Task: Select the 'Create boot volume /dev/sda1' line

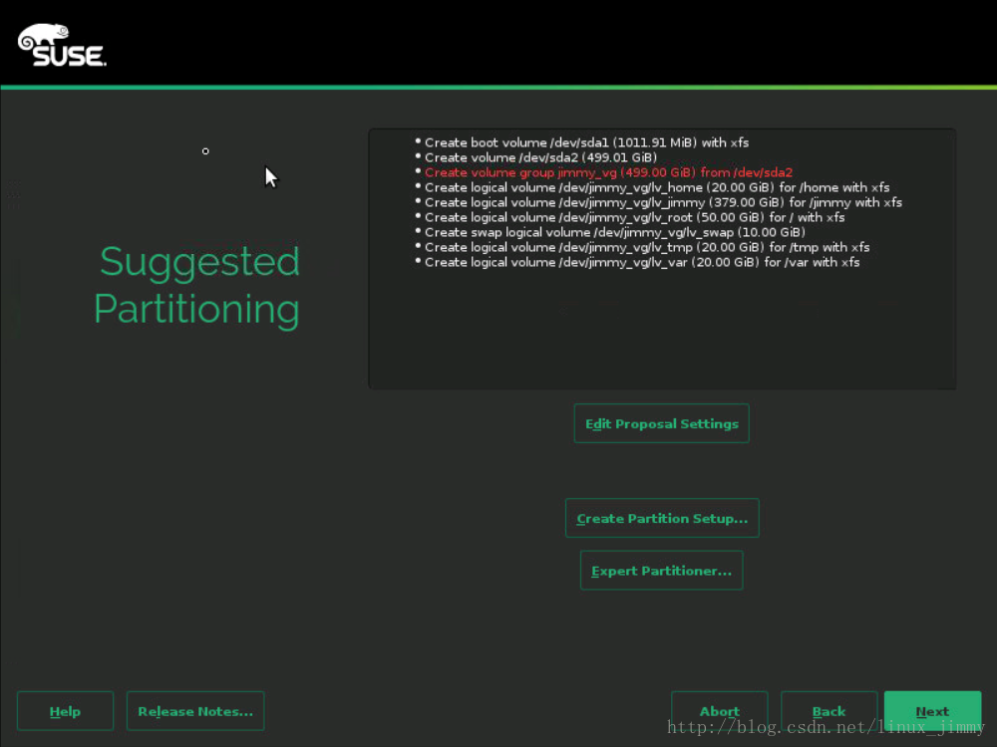Action: click(x=586, y=142)
